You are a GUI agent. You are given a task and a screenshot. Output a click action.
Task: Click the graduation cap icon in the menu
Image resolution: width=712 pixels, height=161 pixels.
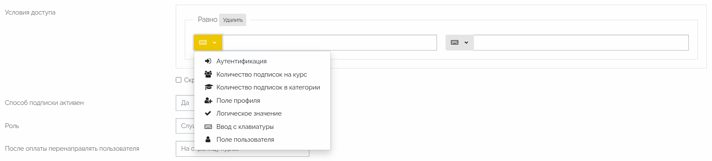click(x=208, y=87)
